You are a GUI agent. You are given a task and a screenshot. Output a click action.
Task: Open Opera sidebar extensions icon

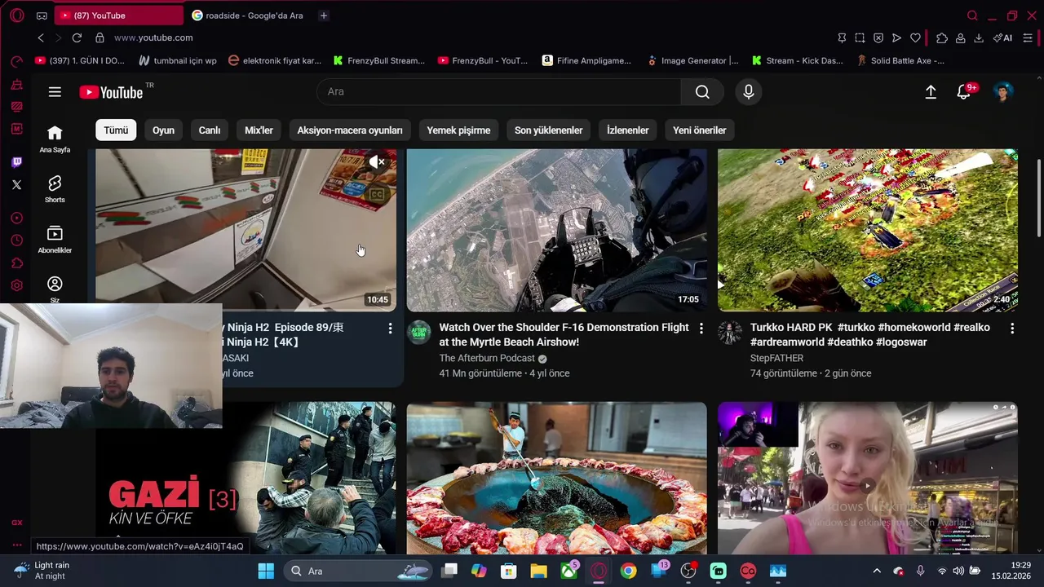coord(16,263)
